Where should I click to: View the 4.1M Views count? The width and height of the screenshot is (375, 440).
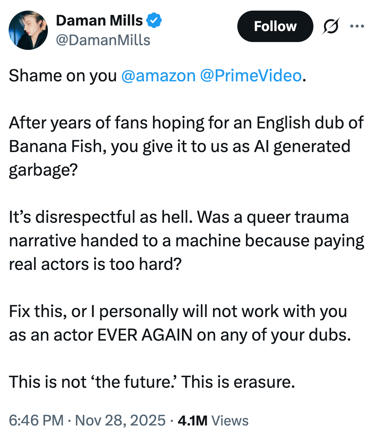click(213, 420)
